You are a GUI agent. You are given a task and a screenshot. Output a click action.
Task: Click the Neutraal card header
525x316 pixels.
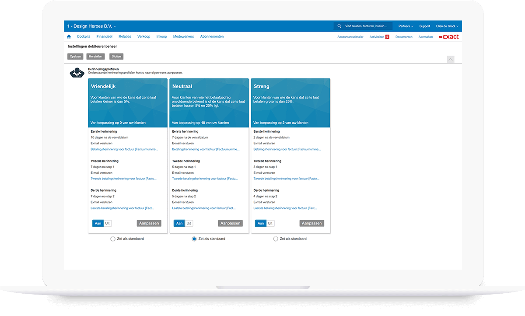(209, 103)
